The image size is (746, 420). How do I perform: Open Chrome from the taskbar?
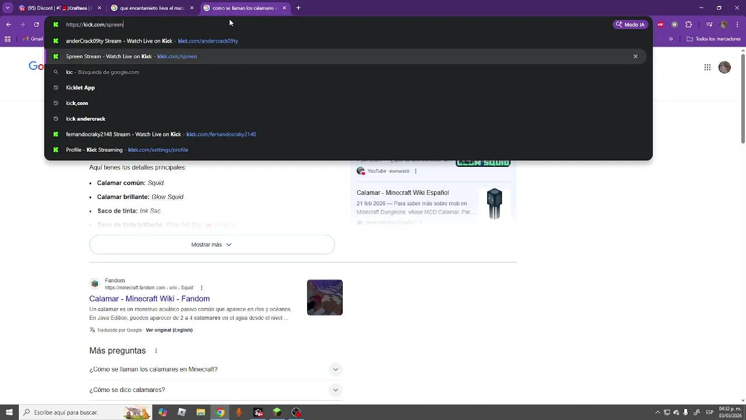220,412
